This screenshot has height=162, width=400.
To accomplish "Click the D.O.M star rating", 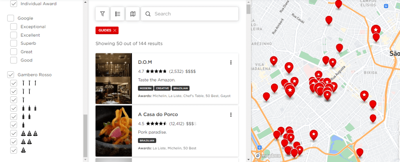I will point(156,71).
